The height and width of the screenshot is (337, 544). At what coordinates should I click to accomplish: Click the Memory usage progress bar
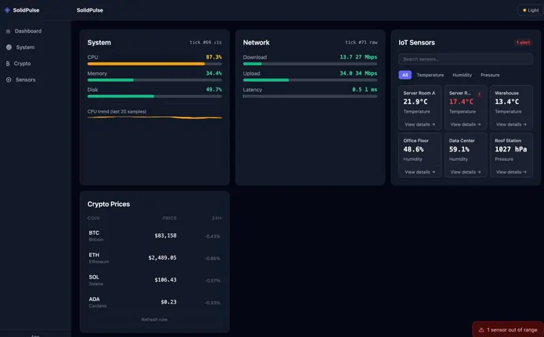click(x=154, y=80)
